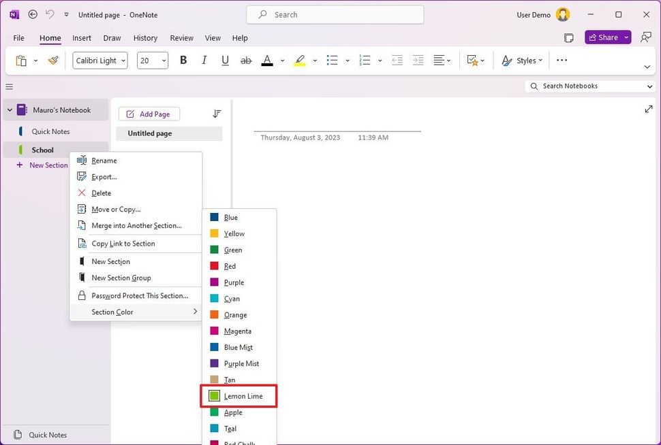Screen dimensions: 661x445
Task: Select the font color icon
Action: (267, 61)
